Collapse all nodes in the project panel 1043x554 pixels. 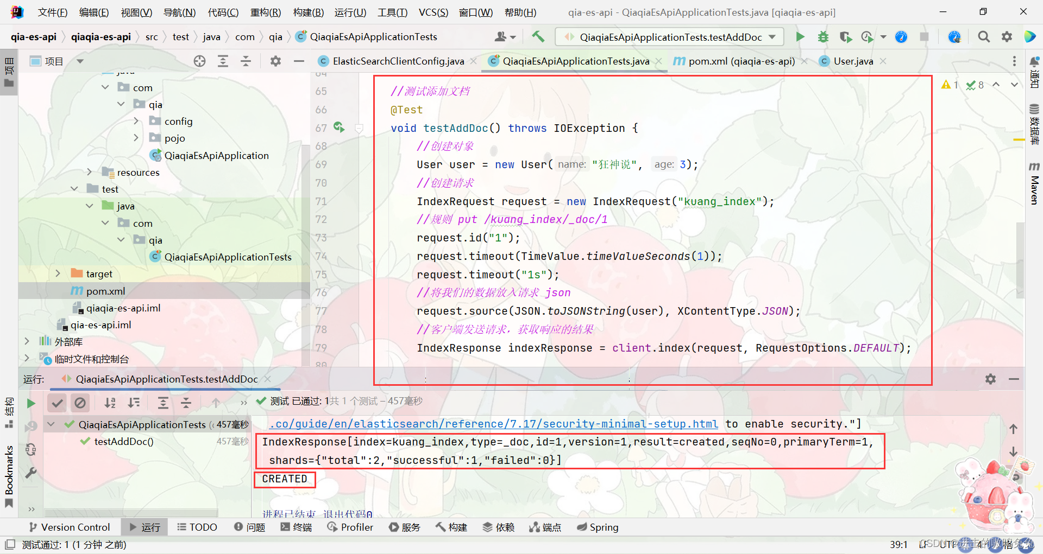246,61
